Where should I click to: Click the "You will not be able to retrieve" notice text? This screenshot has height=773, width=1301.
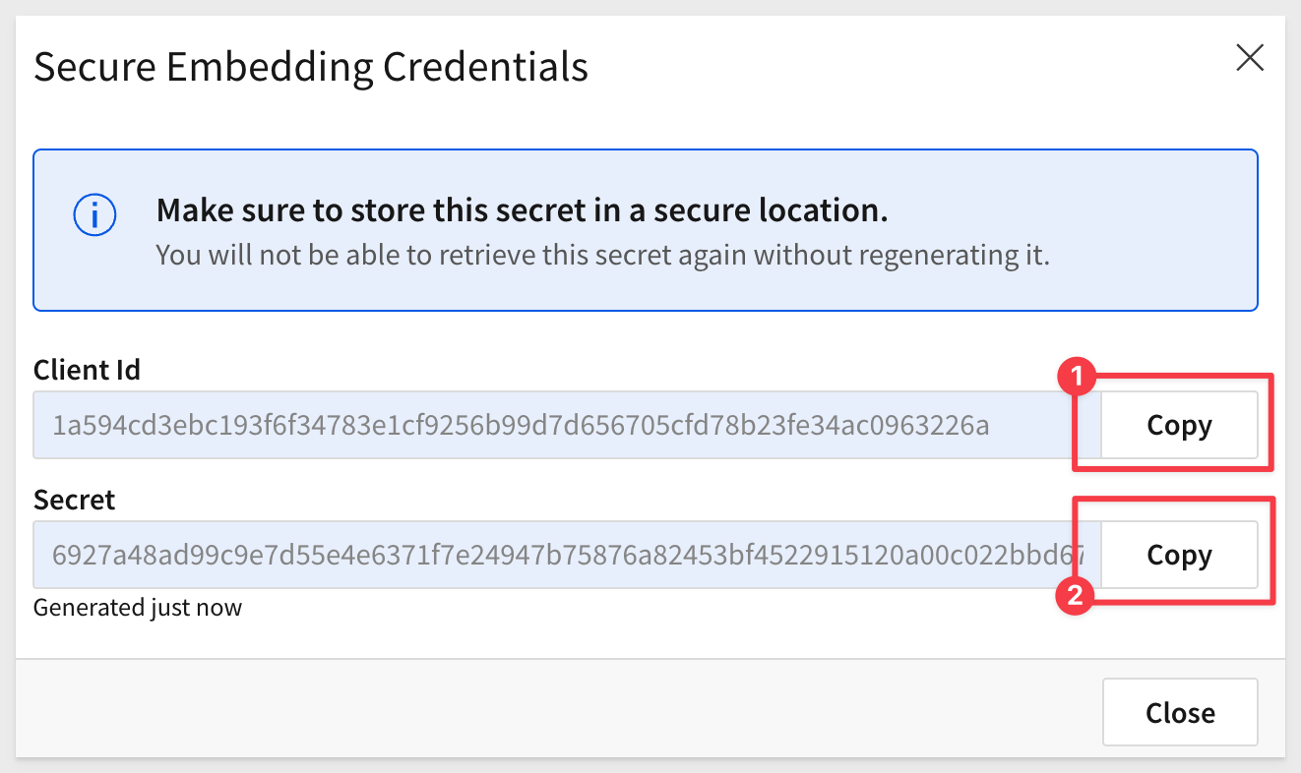point(603,256)
